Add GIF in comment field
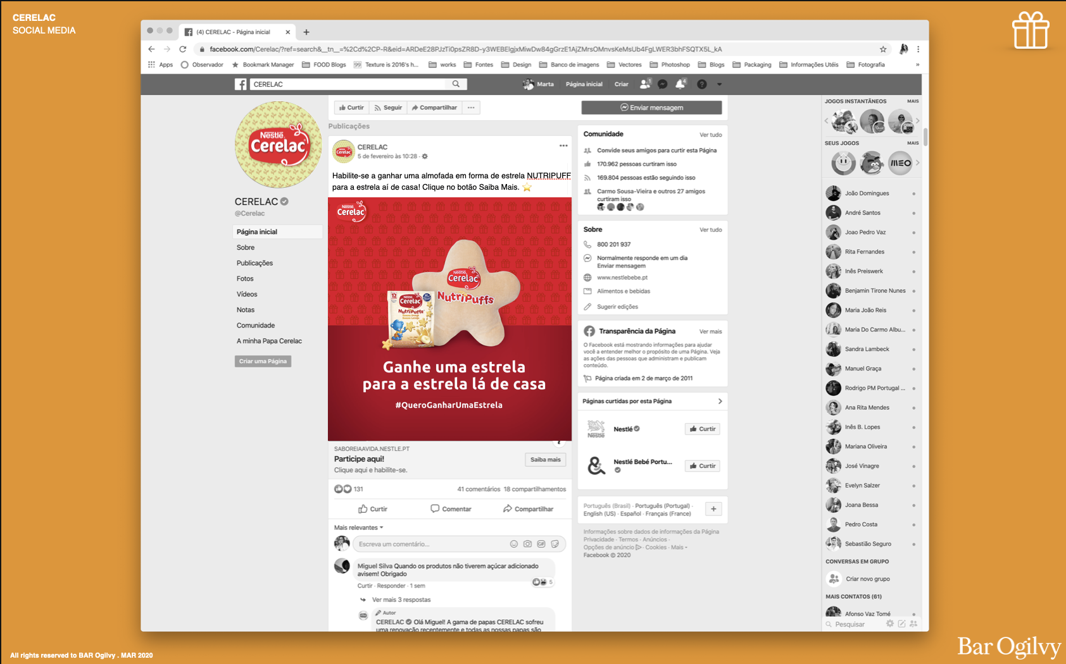The height and width of the screenshot is (664, 1066). 541,544
